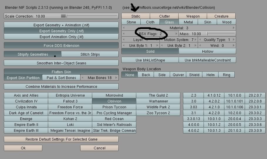
Task: Select Export Animation Only (.kf)
Action: (61, 37)
